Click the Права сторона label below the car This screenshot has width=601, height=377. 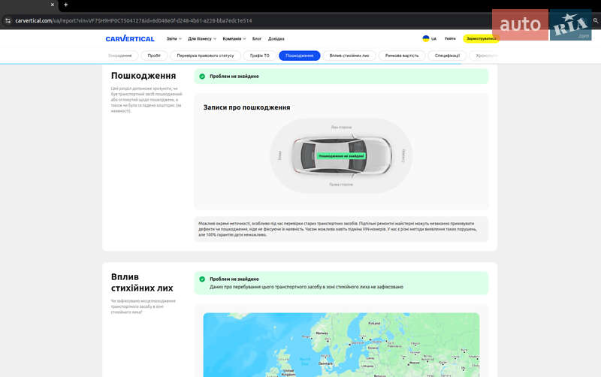[x=341, y=184]
